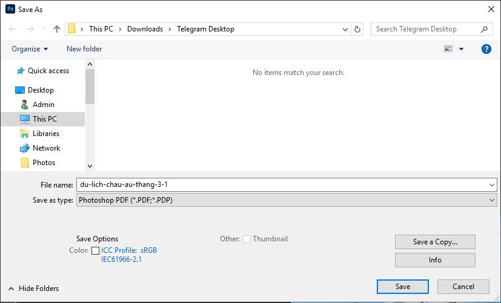Select Telegram Desktop in address breadcrumb
This screenshot has width=501, height=303.
205,29
